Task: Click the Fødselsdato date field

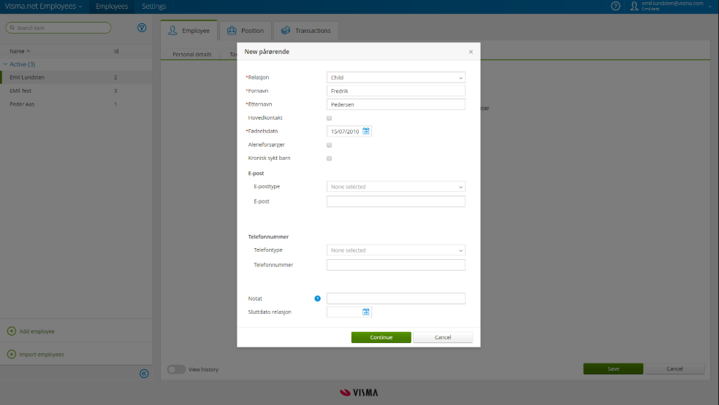Action: click(x=345, y=131)
